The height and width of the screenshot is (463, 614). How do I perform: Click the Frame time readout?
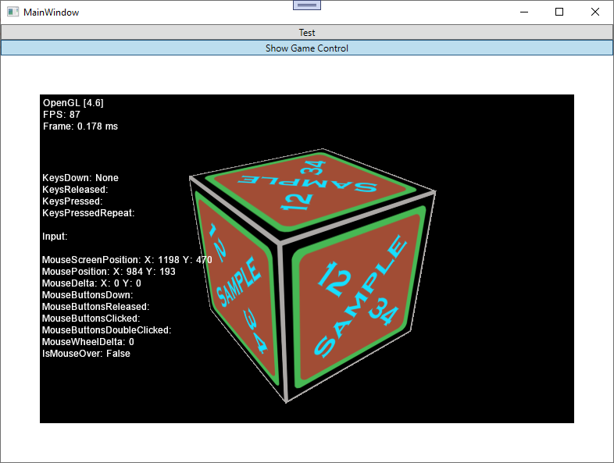80,126
